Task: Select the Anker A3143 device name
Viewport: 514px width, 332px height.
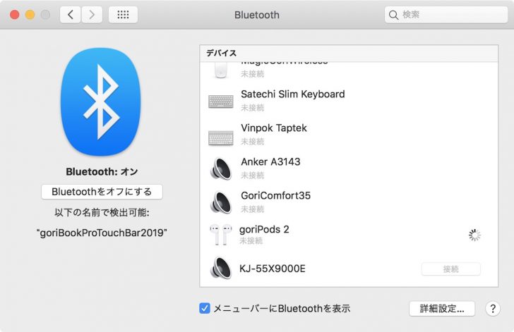Action: [x=270, y=161]
